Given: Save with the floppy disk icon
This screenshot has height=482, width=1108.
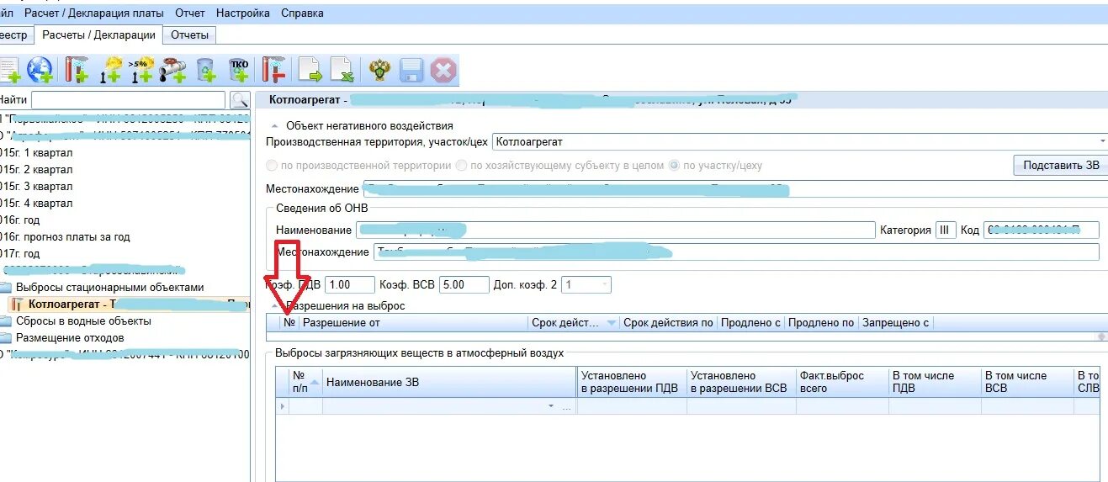Looking at the screenshot, I should [411, 70].
